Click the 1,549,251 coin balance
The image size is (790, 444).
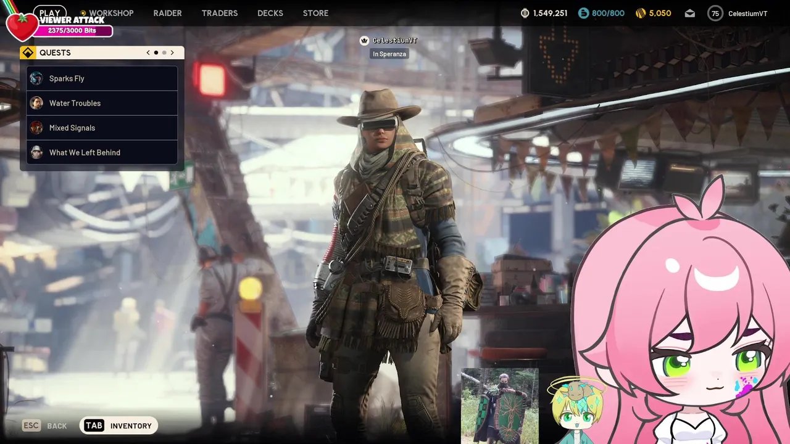click(x=551, y=13)
